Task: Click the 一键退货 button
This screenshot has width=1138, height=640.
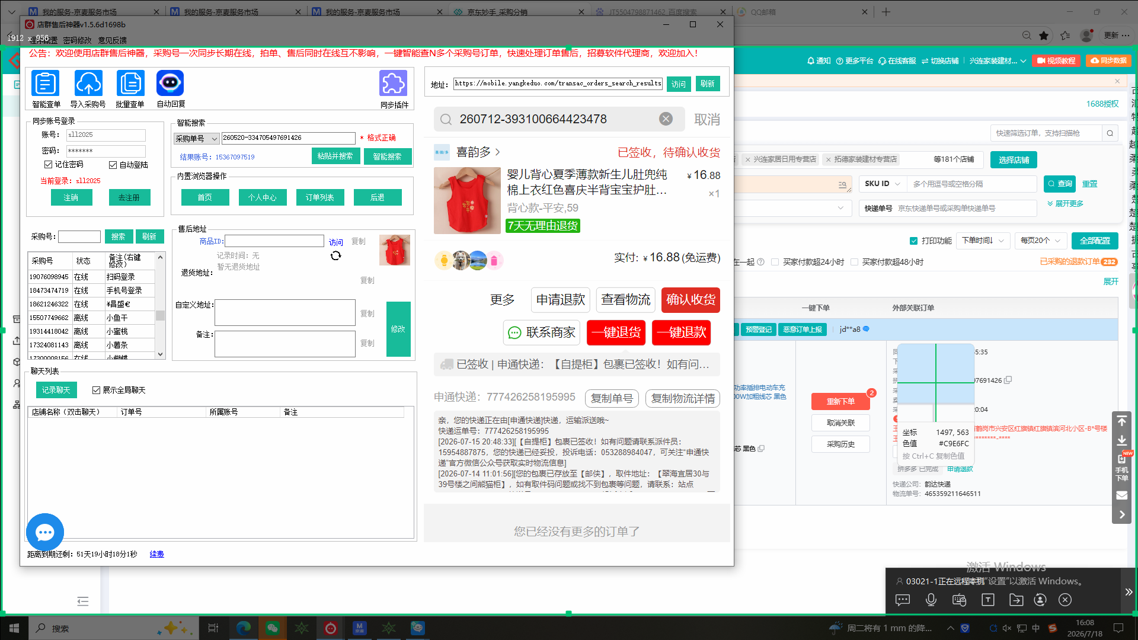Action: point(616,332)
